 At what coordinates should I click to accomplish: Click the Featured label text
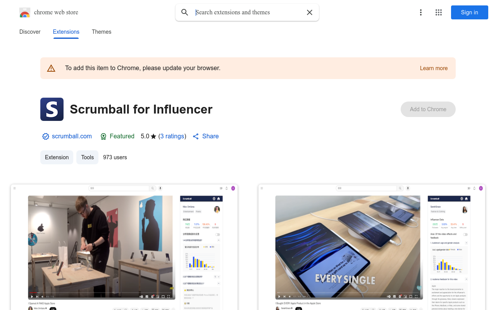point(122,136)
